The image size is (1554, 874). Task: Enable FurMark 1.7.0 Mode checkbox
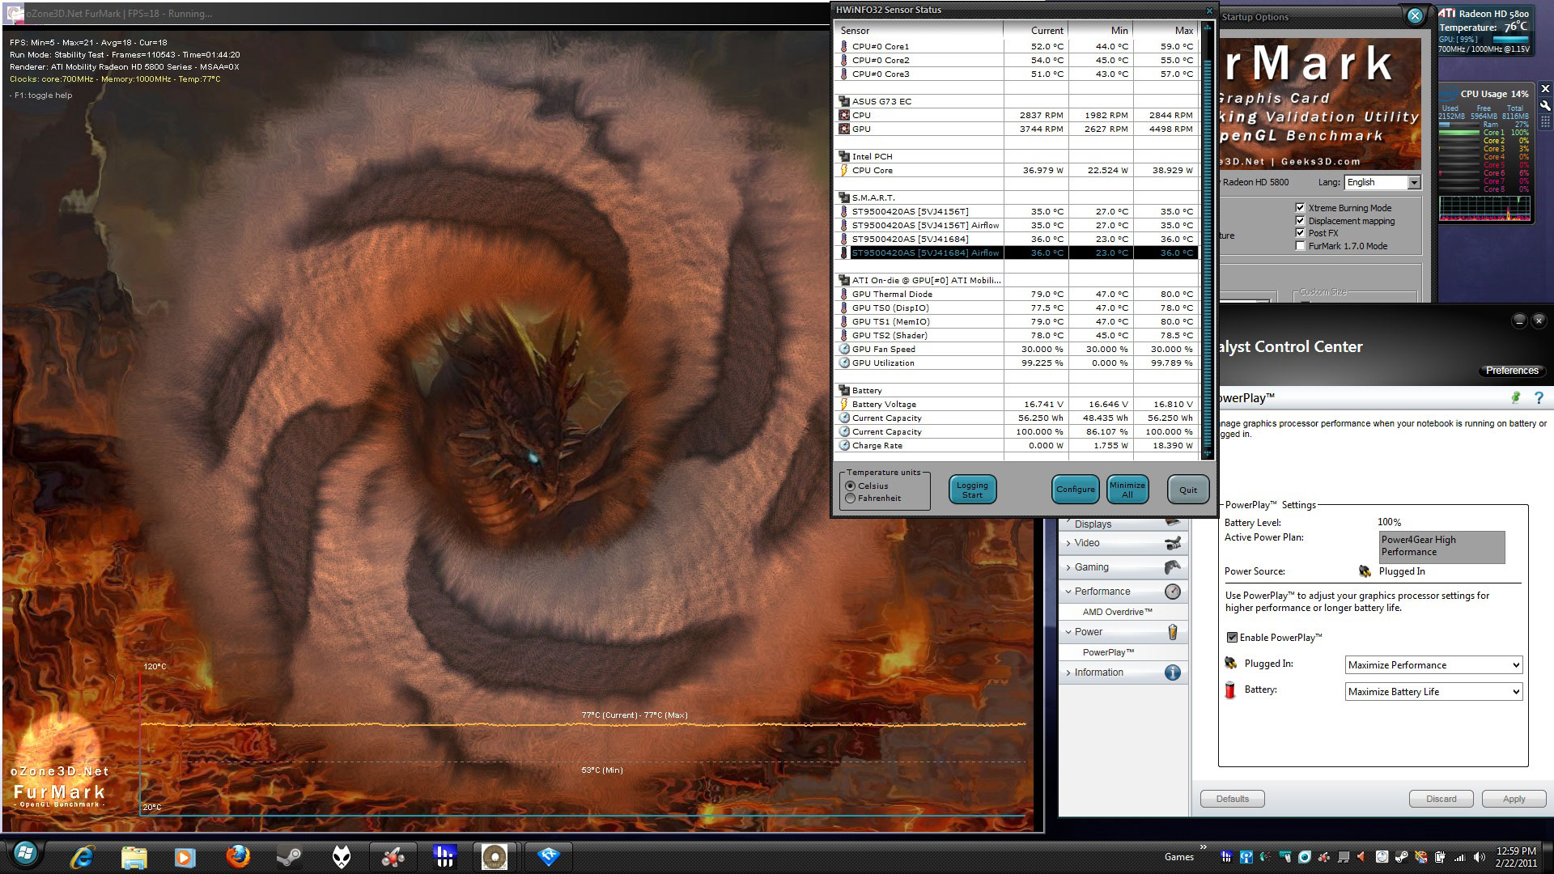(x=1300, y=246)
